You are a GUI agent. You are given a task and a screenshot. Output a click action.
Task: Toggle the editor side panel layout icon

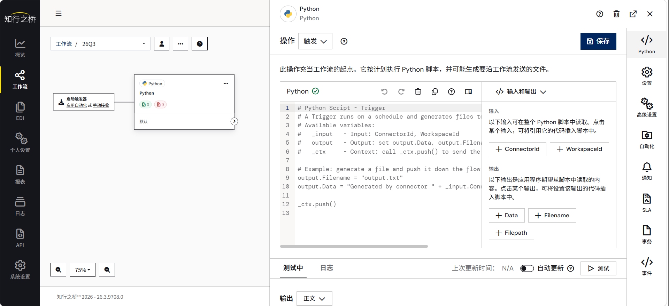click(468, 91)
